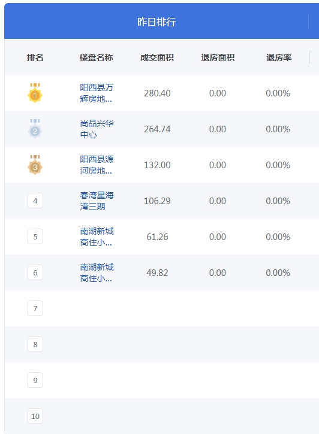Open the 南湖新城商住小... link with 49.82 area
Screen dimensions: 319x434
[97, 272]
